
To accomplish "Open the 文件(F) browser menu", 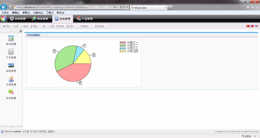I will 5,13.
